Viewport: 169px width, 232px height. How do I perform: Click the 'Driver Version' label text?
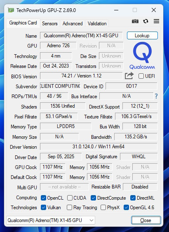(23, 147)
